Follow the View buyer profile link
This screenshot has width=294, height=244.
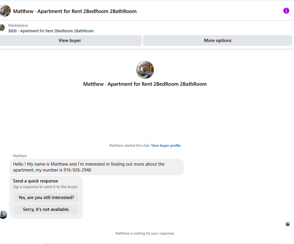point(166,146)
